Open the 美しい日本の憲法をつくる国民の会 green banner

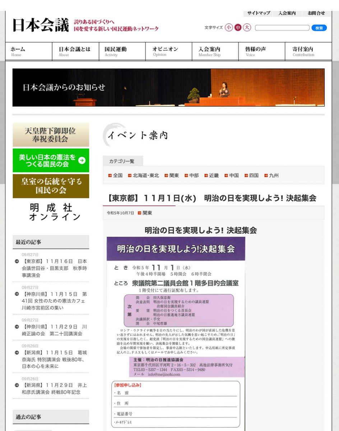pyautogui.click(x=50, y=161)
